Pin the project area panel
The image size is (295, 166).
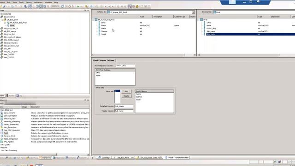(x=85, y=10)
